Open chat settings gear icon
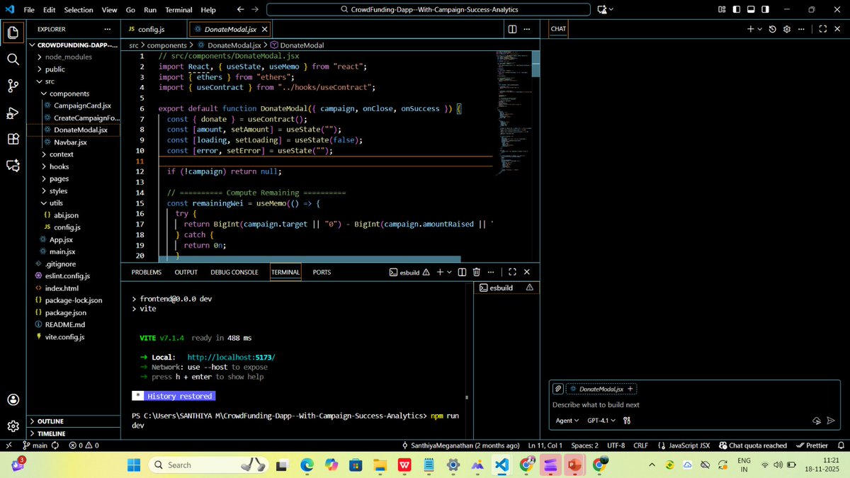Viewport: 850px width, 478px height. pos(786,29)
